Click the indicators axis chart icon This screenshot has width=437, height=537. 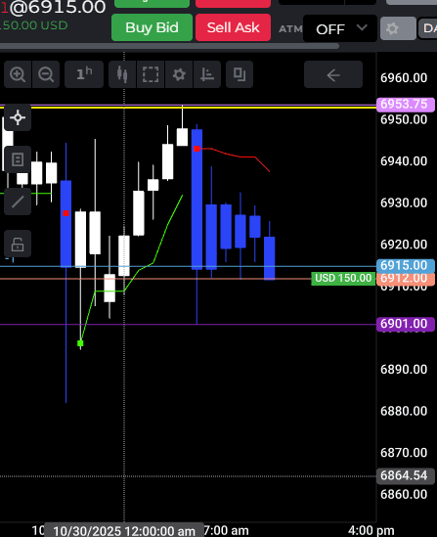pos(207,74)
